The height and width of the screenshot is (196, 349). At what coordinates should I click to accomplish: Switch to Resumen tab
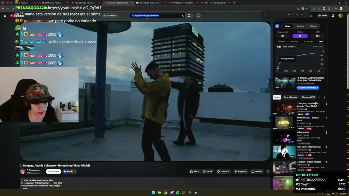(x=300, y=26)
